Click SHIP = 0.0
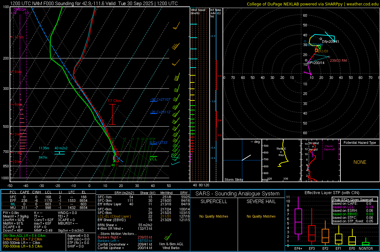The height and width of the screenshot is (252, 380). point(75,246)
